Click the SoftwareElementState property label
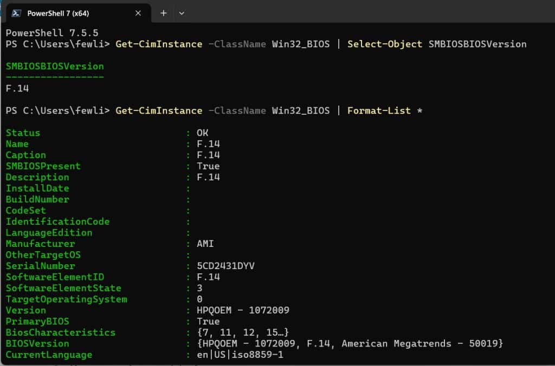 point(63,288)
